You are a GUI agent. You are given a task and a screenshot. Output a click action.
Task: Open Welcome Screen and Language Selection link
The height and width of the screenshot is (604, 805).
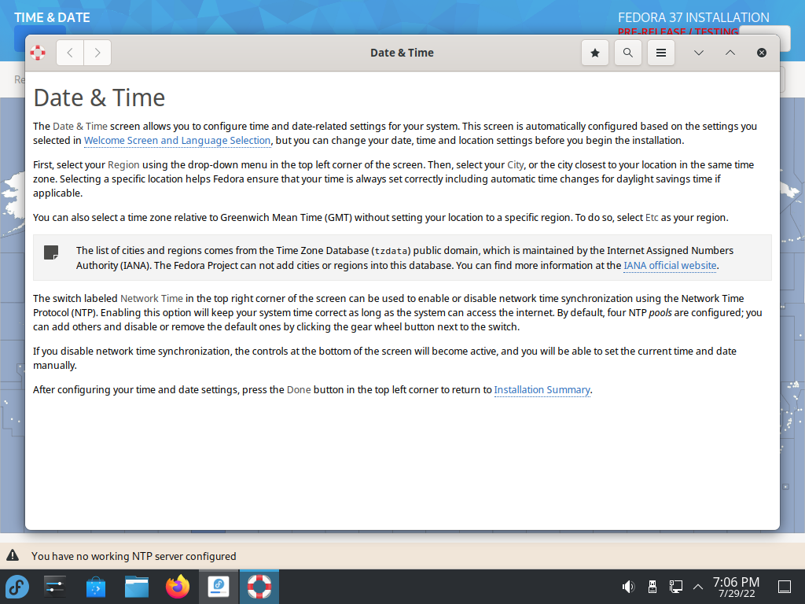point(177,140)
